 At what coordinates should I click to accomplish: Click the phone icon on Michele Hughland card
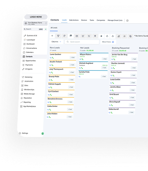point(82,68)
